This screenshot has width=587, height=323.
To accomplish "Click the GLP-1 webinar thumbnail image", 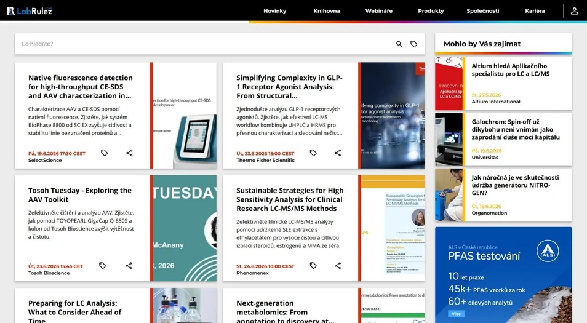I will point(393,115).
